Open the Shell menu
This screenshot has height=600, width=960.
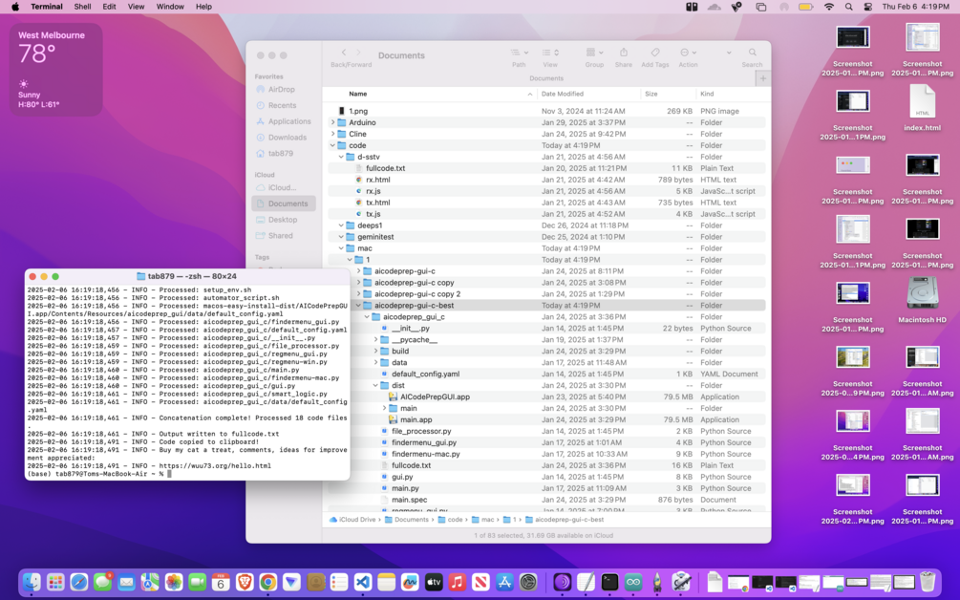[82, 7]
